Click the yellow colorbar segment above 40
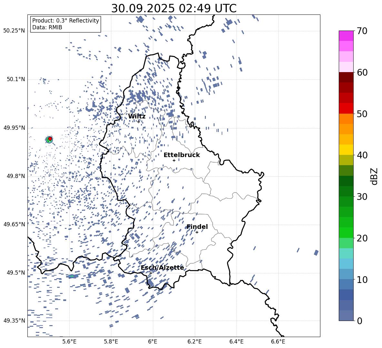The image size is (382, 348). (x=346, y=150)
